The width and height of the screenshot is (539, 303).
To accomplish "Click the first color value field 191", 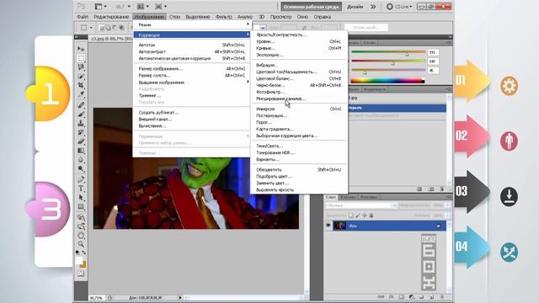I will 432,52.
